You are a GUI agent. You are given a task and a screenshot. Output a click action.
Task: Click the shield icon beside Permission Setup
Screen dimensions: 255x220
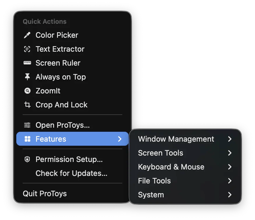pos(27,159)
